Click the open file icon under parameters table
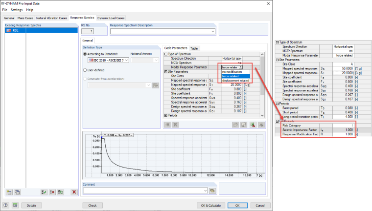Image resolution: width=372 pixels, height=211 pixels. click(x=235, y=125)
